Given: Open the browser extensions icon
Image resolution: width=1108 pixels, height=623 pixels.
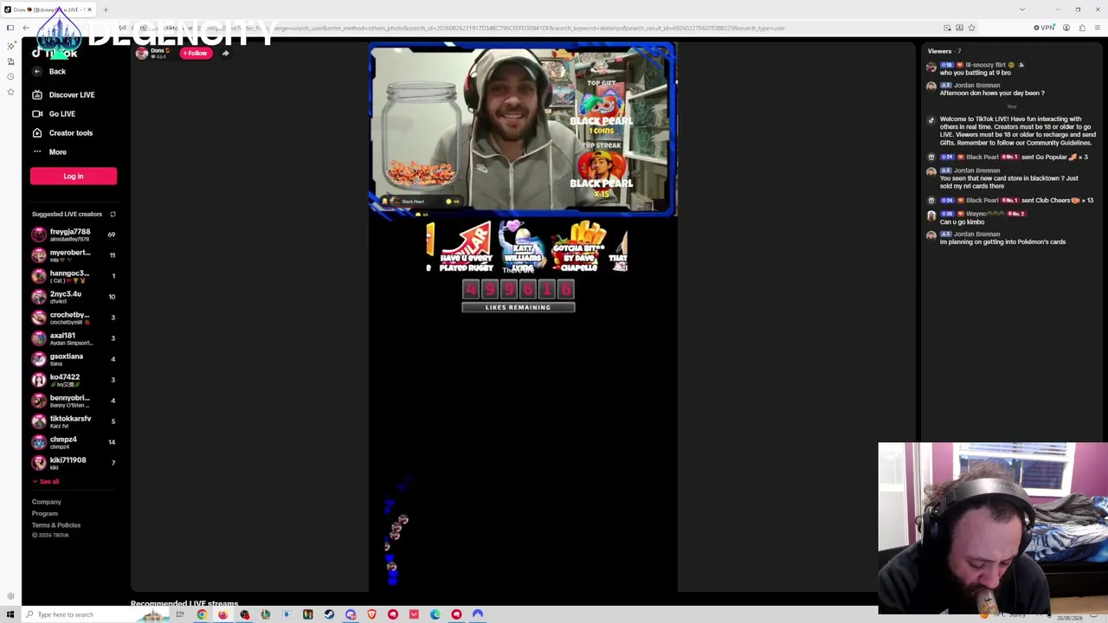Looking at the screenshot, I should [x=1082, y=29].
